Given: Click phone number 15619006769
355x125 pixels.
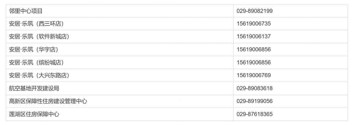Looking at the screenshot, I should tap(253, 75).
